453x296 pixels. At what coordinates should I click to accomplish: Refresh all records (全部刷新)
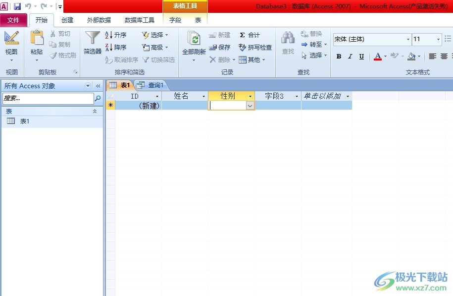[194, 46]
